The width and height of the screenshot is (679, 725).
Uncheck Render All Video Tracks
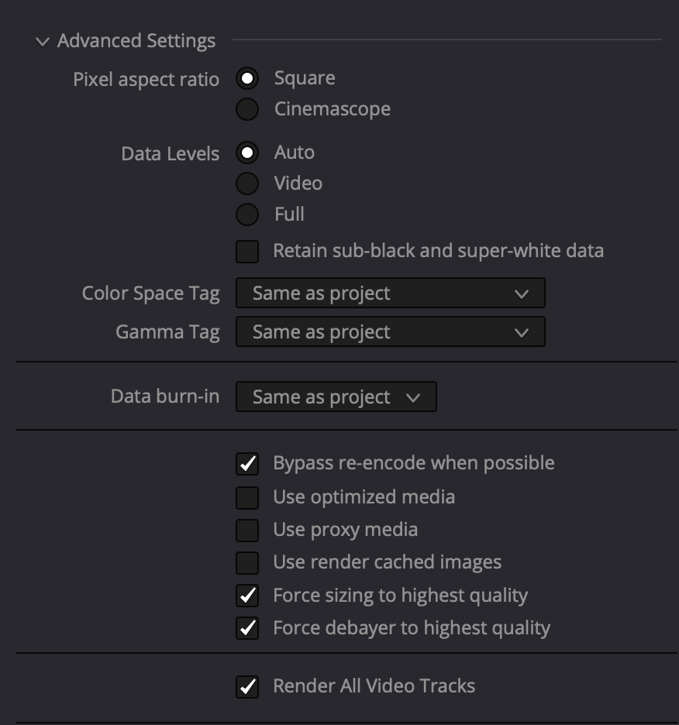tap(247, 686)
